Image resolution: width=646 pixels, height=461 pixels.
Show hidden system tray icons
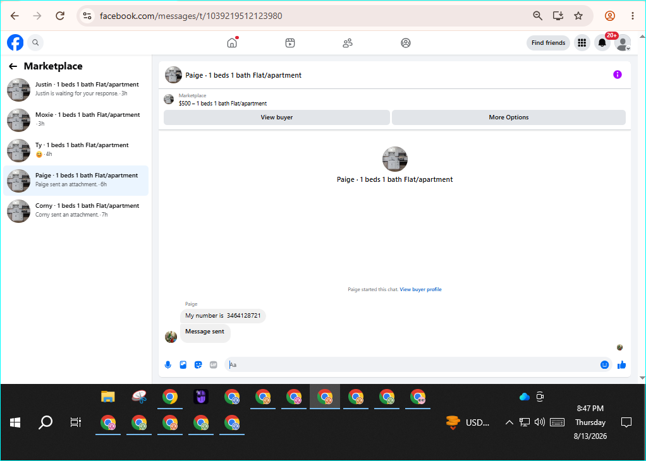point(509,422)
